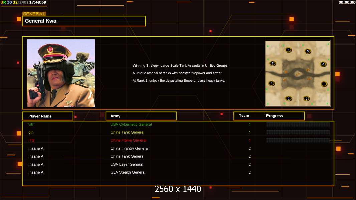Click China Infantry General army entry

[130, 148]
